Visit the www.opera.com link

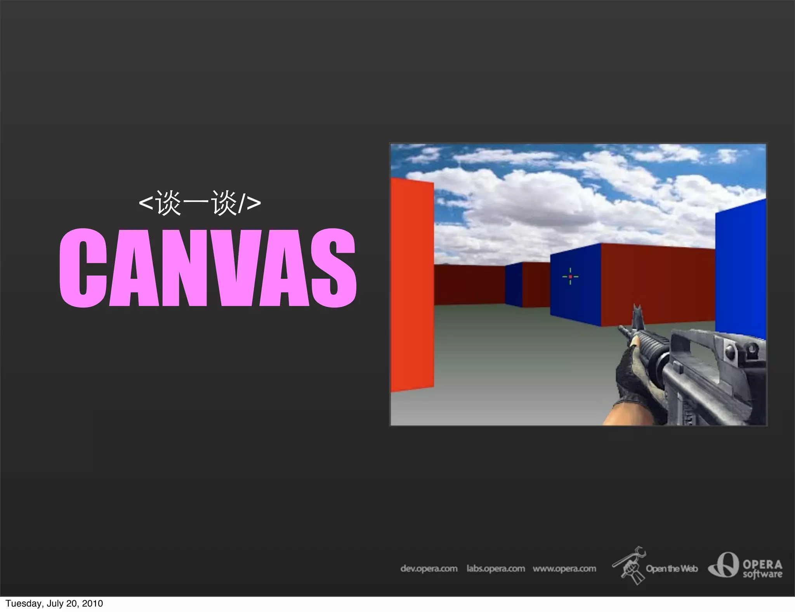point(564,569)
